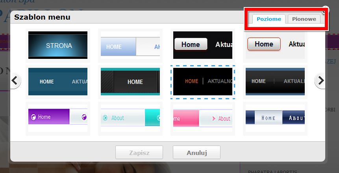Select the white Home template with red outline
The width and height of the screenshot is (339, 173).
[275, 45]
